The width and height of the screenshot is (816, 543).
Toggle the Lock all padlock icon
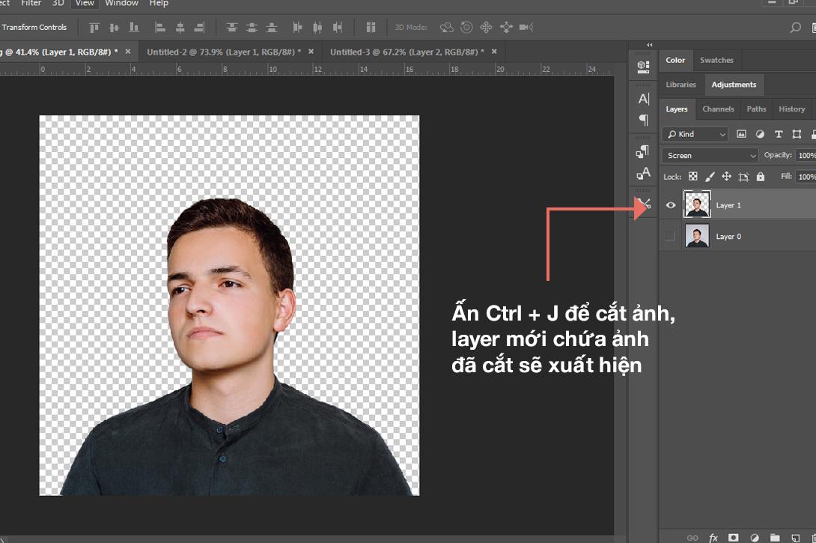pos(761,176)
